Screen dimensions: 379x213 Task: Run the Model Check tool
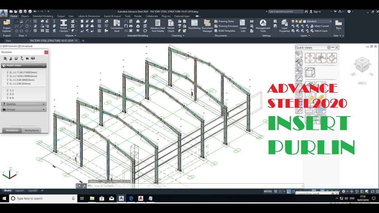[x=171, y=26]
